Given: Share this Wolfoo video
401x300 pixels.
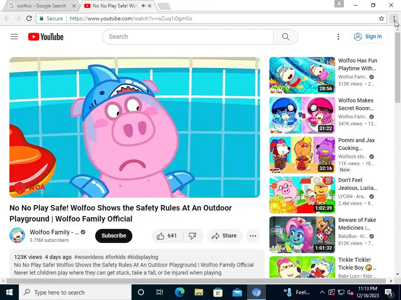Looking at the screenshot, I should point(224,236).
